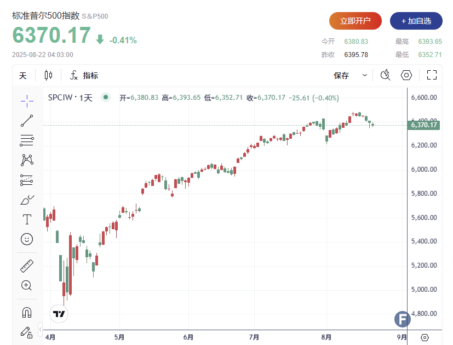Click the 加自选 watchlist button
Image resolution: width=453 pixels, height=345 pixels.
[x=416, y=21]
